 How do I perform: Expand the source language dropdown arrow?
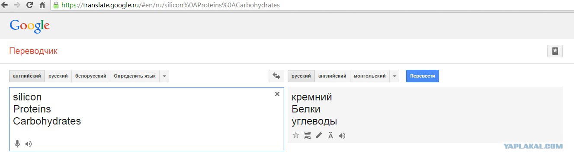pyautogui.click(x=164, y=76)
